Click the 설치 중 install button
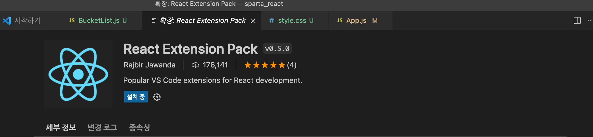Image resolution: width=593 pixels, height=137 pixels. click(x=136, y=97)
